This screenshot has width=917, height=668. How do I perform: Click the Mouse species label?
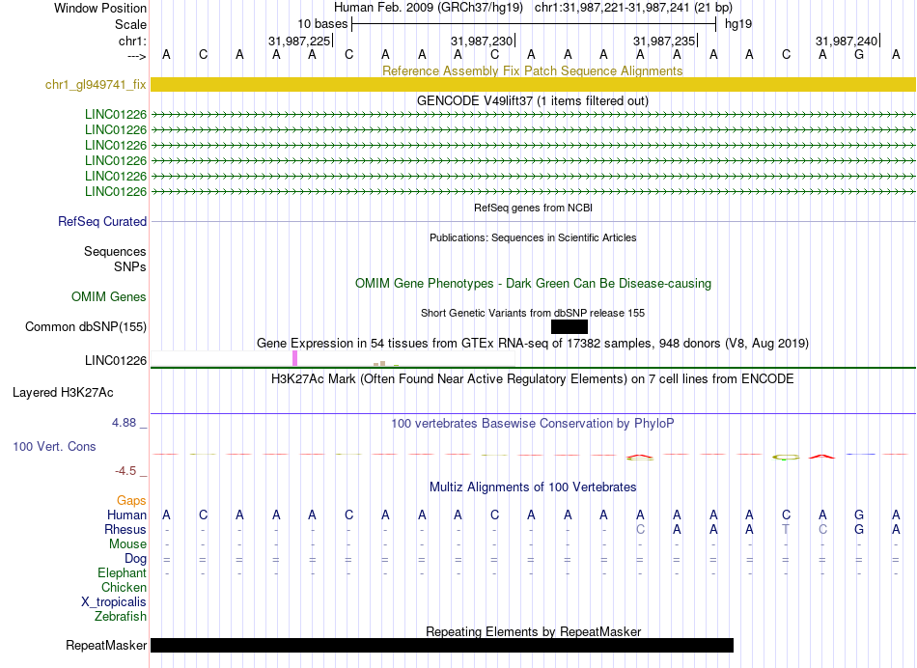click(x=127, y=544)
